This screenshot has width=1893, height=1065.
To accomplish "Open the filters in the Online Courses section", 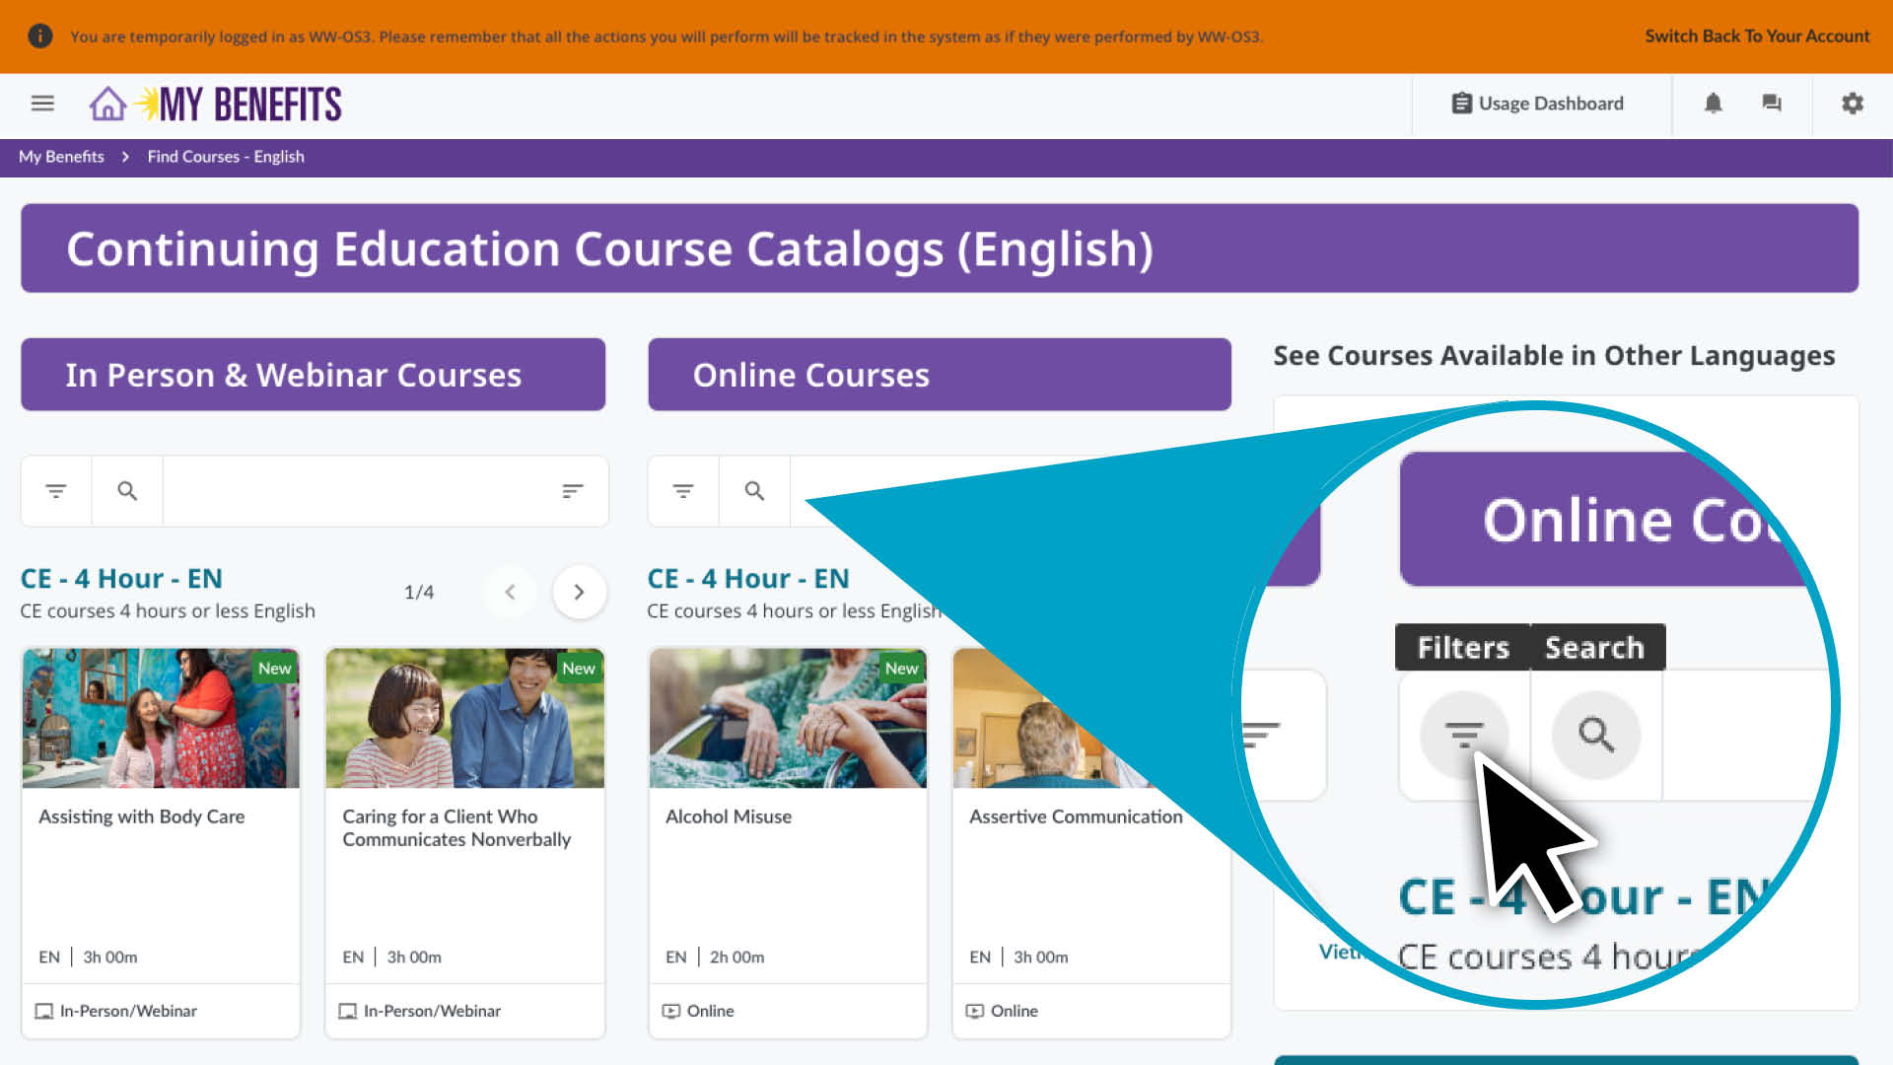I will pos(683,490).
